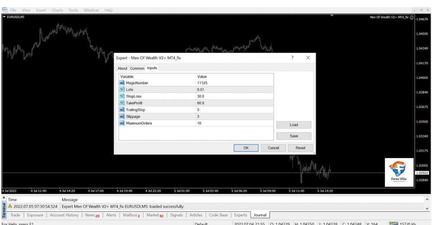Open the Help menu

tap(108, 10)
